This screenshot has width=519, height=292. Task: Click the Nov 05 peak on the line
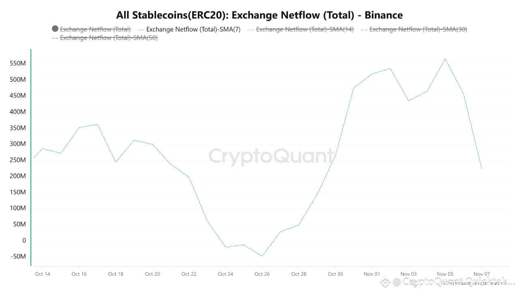tap(445, 59)
